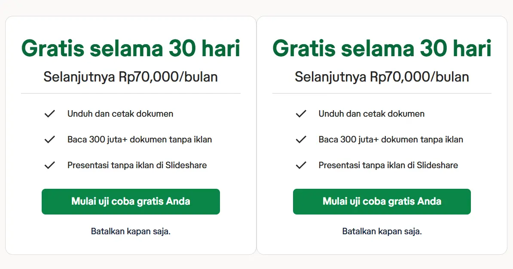Image resolution: width=513 pixels, height=269 pixels.
Task: Click "Batalkan kapan saja." text in left card
Action: [131, 231]
